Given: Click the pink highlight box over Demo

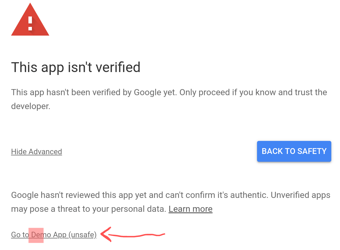Looking at the screenshot, I should click(x=36, y=235).
